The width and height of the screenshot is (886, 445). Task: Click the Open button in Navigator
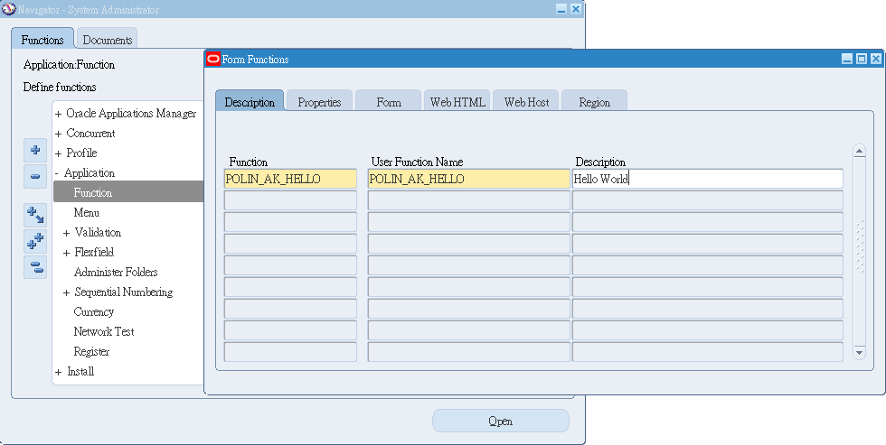[x=501, y=421]
